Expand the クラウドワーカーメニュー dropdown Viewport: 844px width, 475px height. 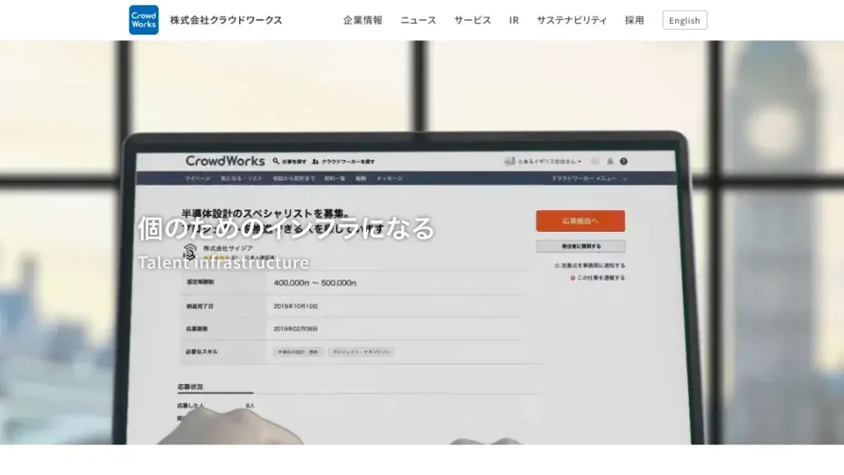[588, 178]
